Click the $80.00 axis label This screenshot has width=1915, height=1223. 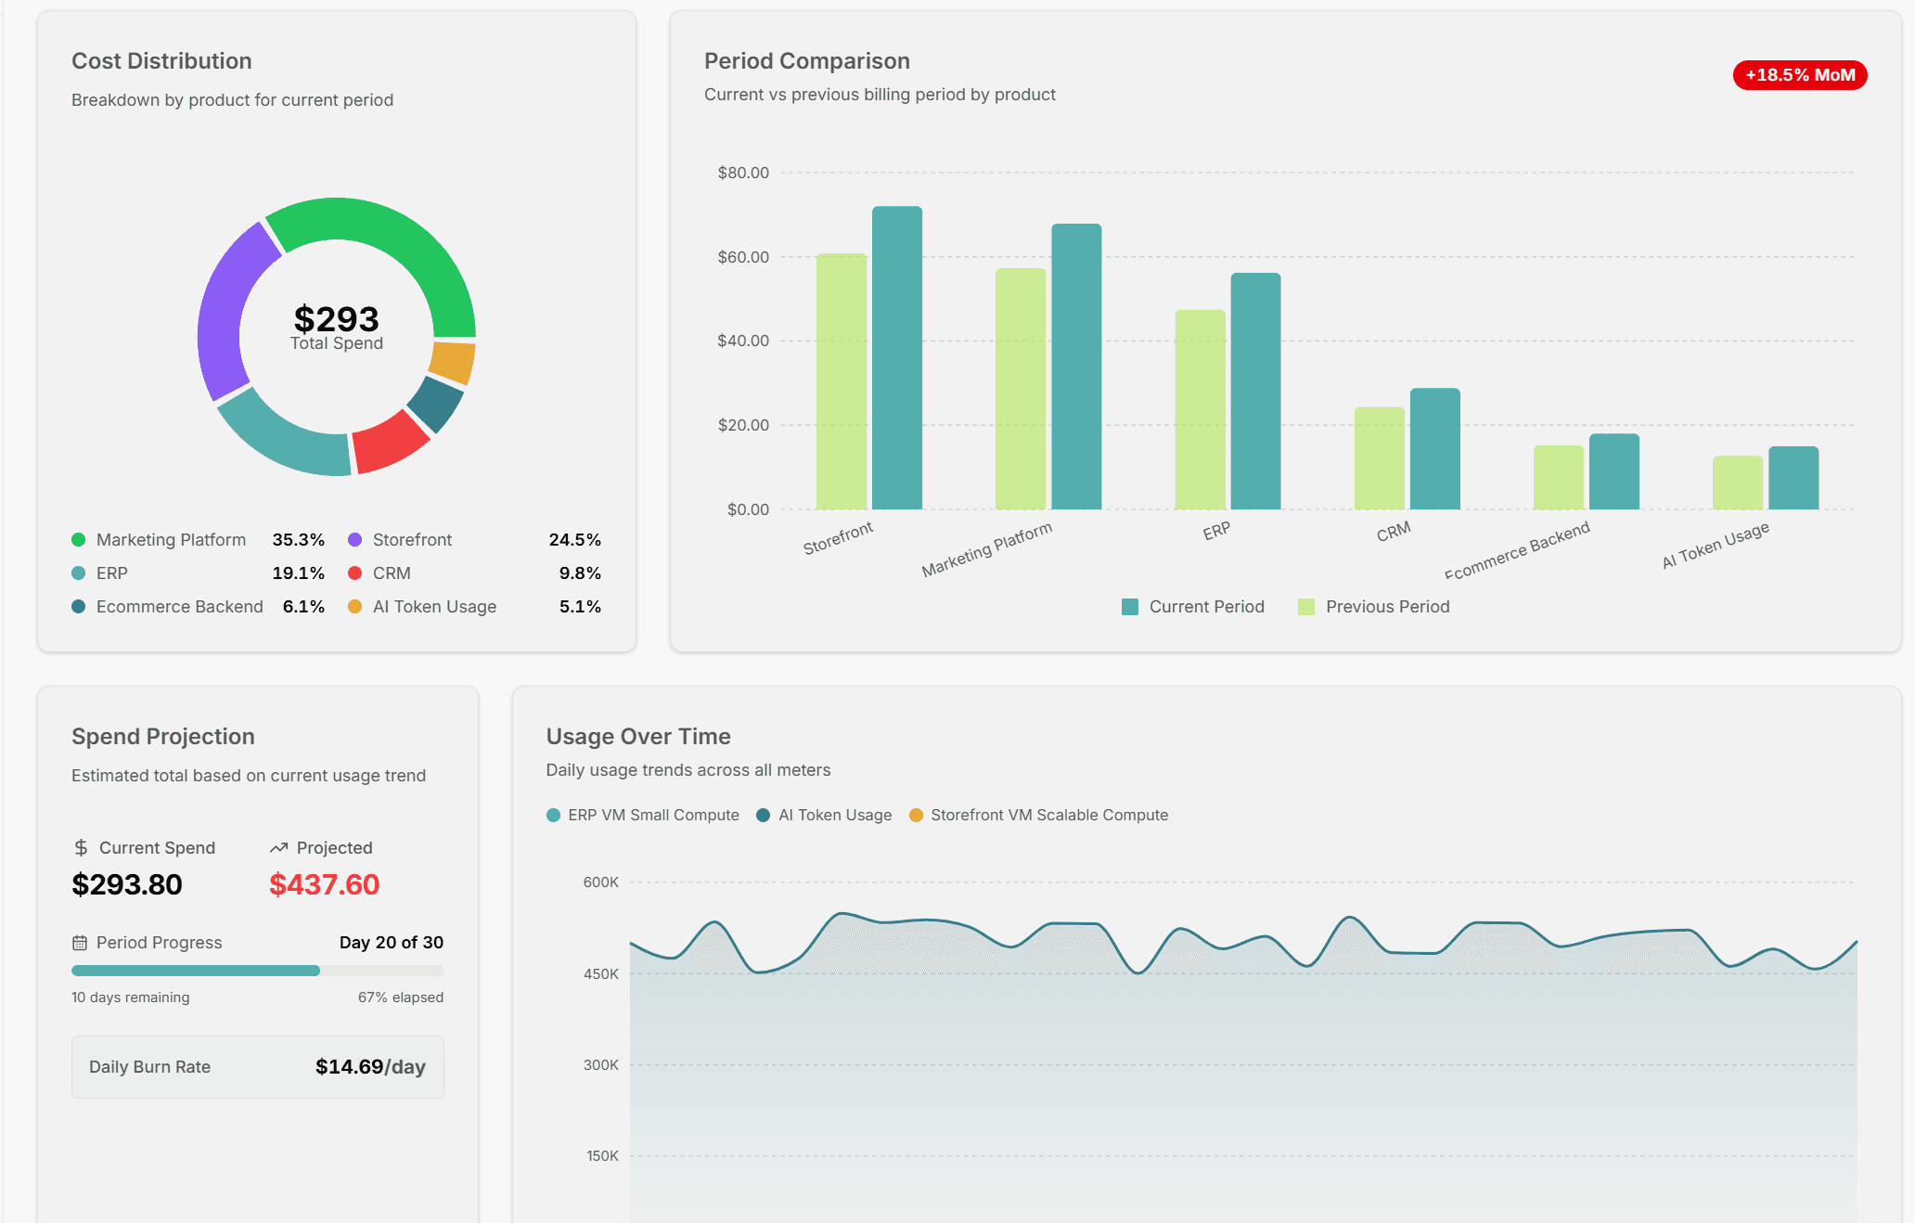tap(743, 173)
